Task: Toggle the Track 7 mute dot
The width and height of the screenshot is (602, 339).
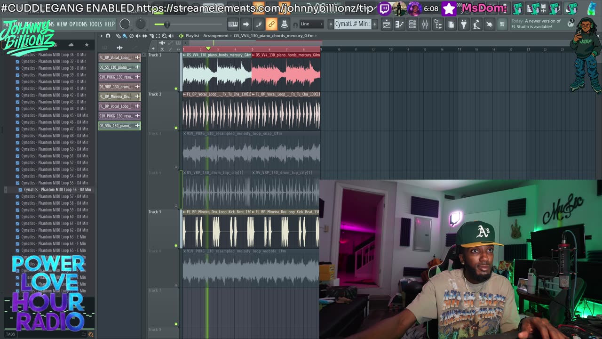Action: click(176, 324)
